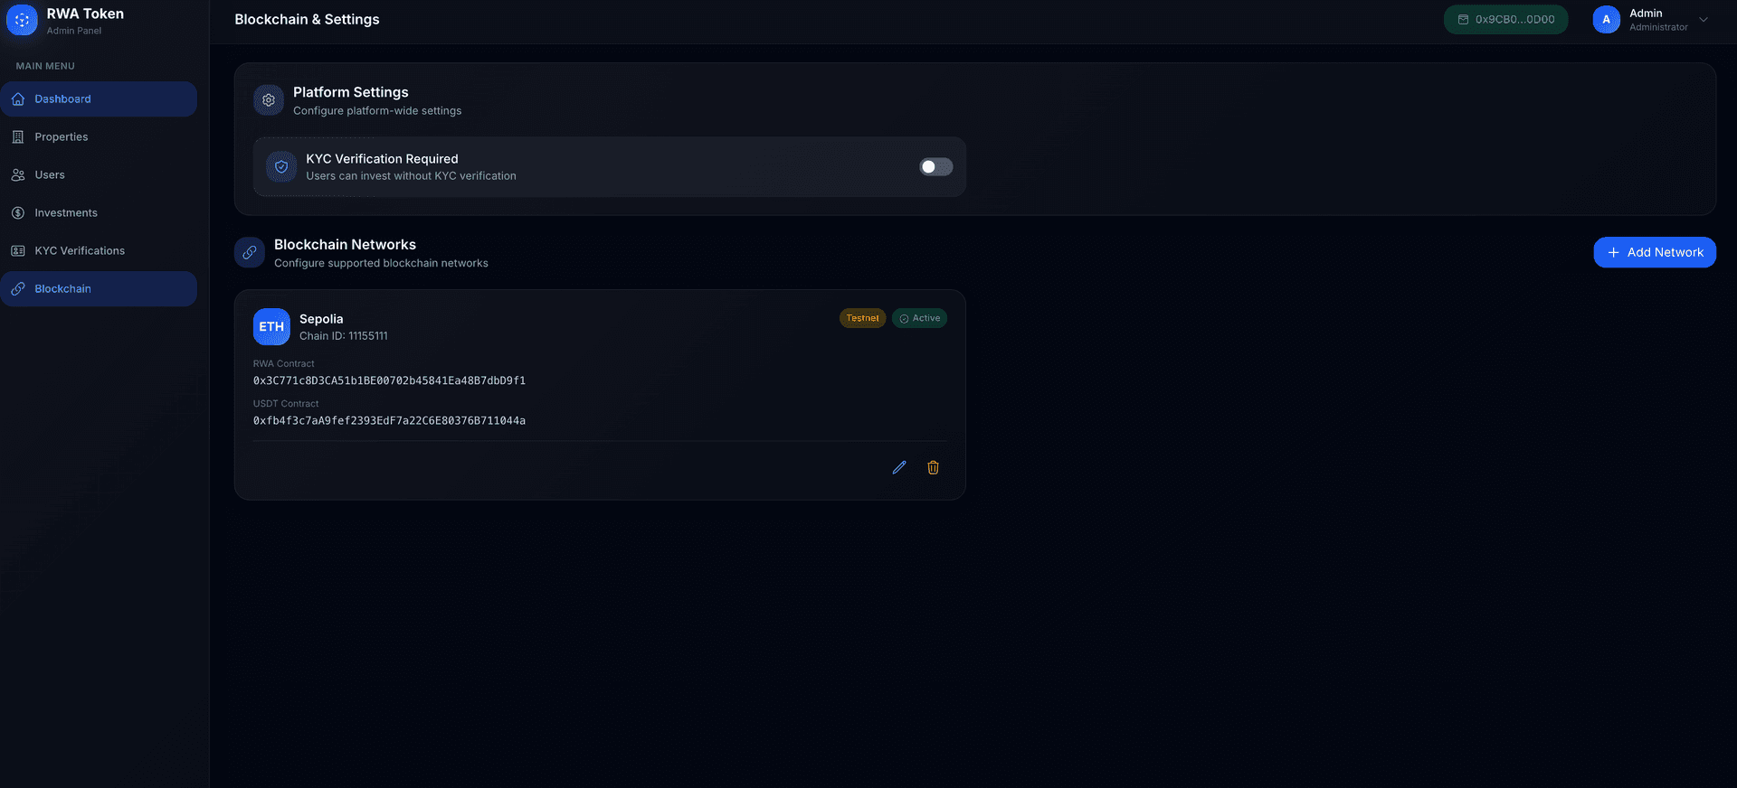
Task: Click the pencil edit icon for Sepolia
Action: [x=898, y=467]
